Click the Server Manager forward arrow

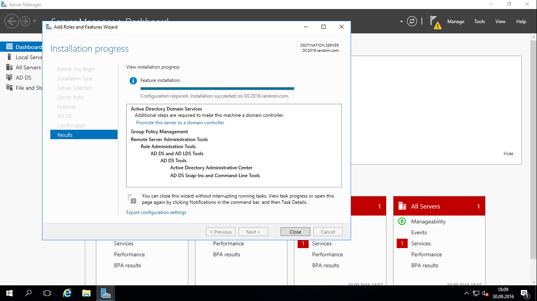25,21
